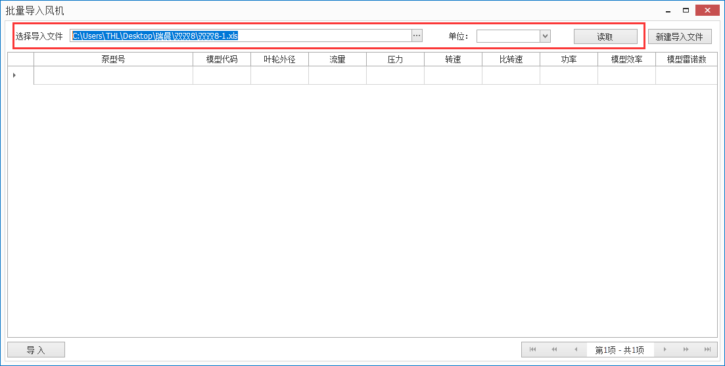The height and width of the screenshot is (366, 725).
Task: Click the file browse ellipsis button
Action: [417, 36]
